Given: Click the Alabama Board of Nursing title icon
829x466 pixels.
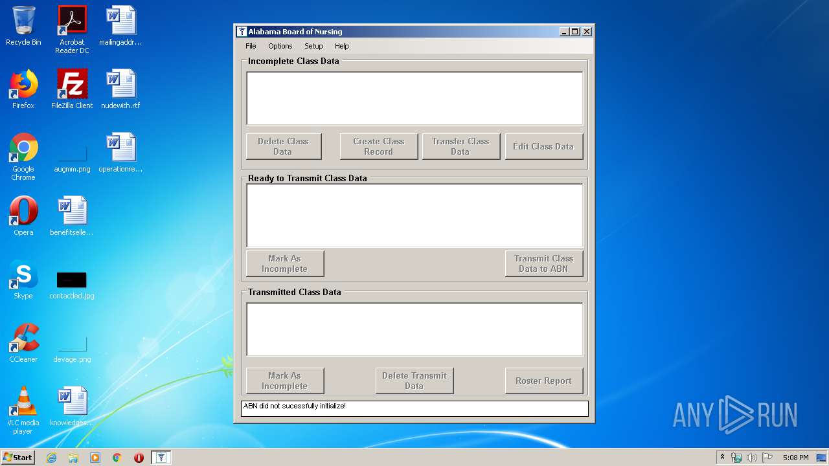Looking at the screenshot, I should (242, 32).
